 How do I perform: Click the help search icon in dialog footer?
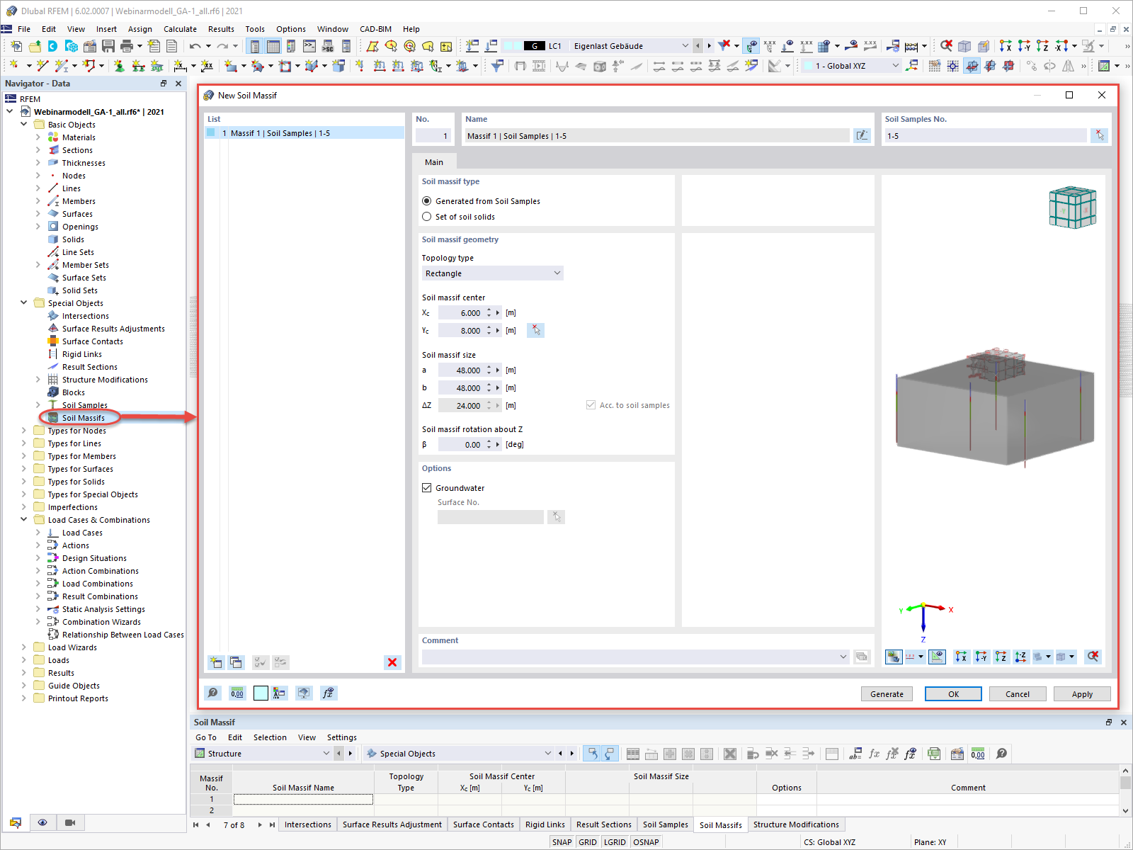click(x=213, y=693)
